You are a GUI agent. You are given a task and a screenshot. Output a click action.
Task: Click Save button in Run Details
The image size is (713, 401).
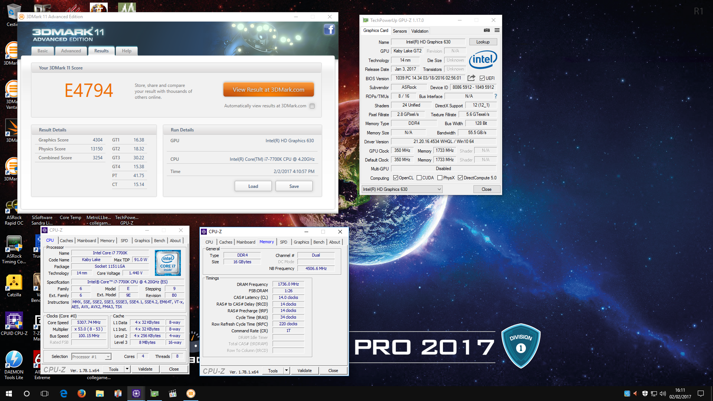(294, 186)
